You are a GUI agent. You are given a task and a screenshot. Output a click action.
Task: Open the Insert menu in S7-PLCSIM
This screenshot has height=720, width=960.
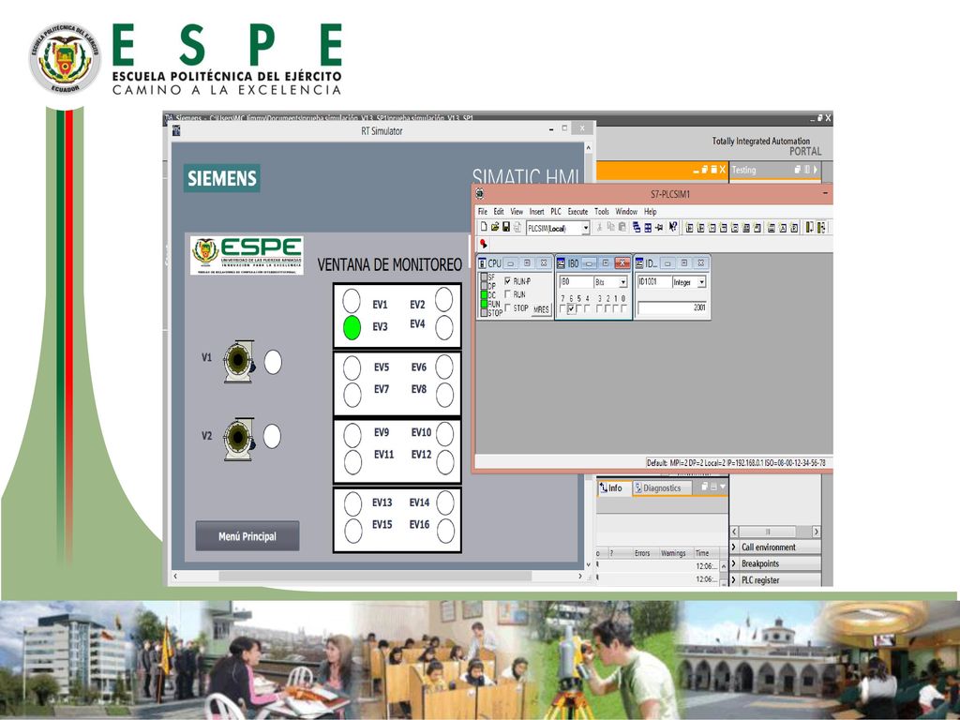(537, 211)
